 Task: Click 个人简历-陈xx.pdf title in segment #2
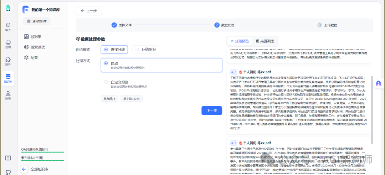(257, 72)
